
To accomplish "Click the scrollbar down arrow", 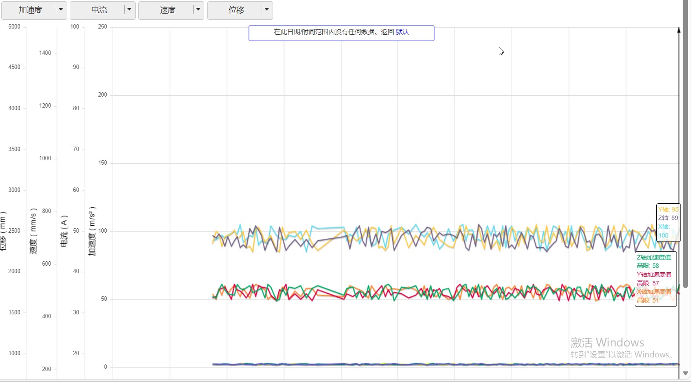I will click(x=685, y=373).
